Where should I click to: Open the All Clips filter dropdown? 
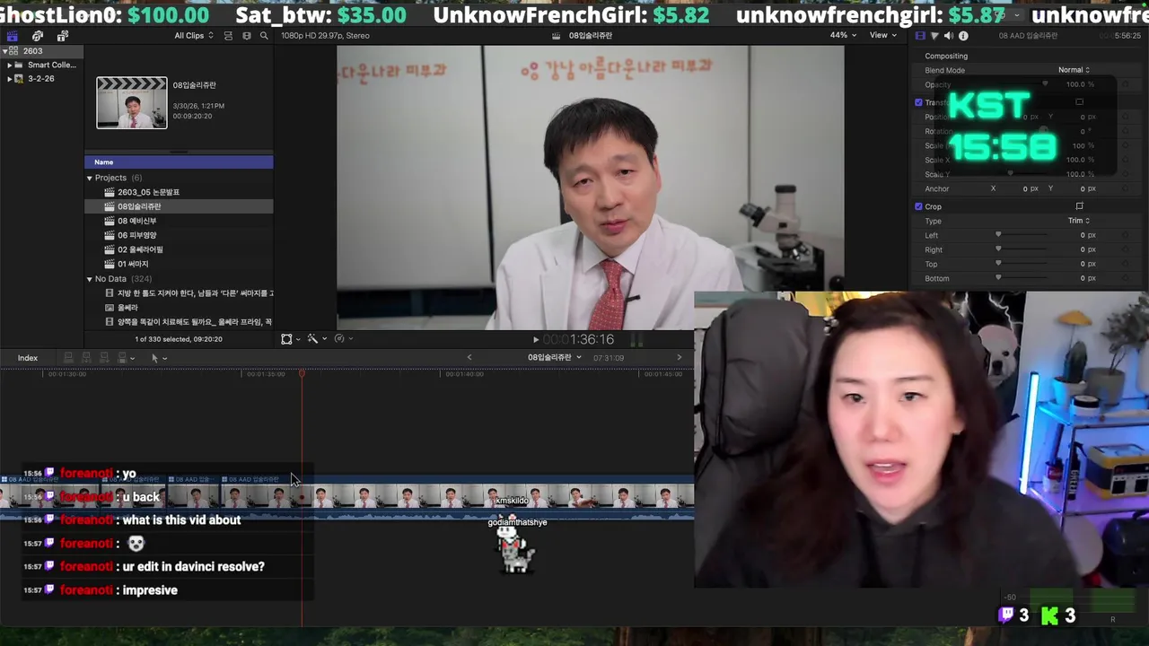(x=194, y=36)
